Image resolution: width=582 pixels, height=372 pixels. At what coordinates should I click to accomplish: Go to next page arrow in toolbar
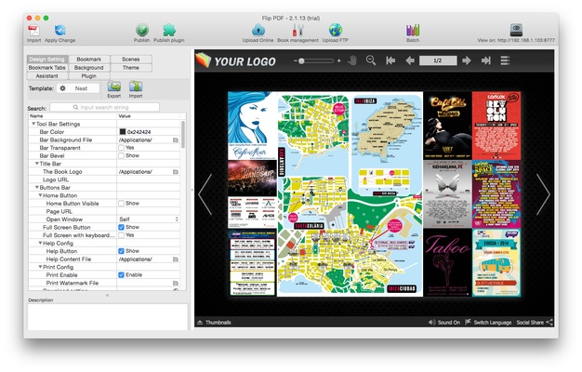click(x=467, y=60)
